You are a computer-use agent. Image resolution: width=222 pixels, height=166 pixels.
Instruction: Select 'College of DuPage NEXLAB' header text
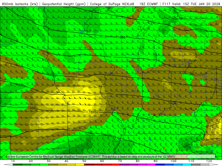[x=112, y=4]
